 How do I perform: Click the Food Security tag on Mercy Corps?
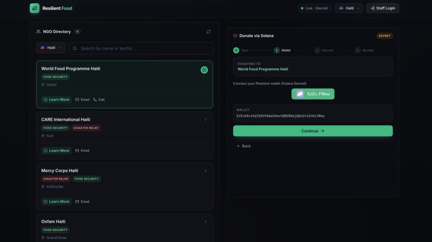tap(86, 179)
